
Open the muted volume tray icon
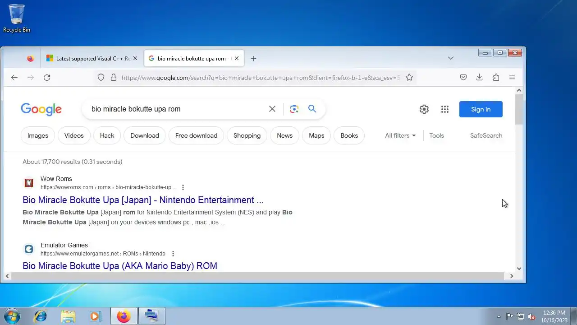point(532,316)
